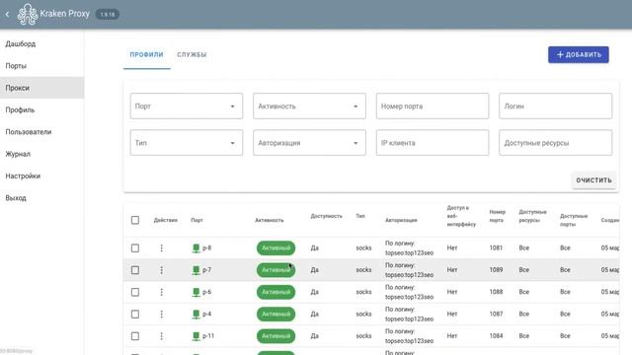Click the p-11 port name
The width and height of the screenshot is (632, 355).
208,335
